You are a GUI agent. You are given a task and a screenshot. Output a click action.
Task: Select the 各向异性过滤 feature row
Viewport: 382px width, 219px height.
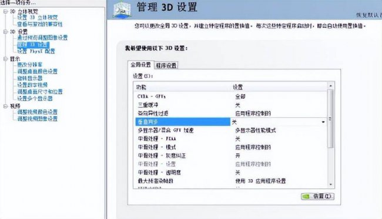tap(230, 113)
